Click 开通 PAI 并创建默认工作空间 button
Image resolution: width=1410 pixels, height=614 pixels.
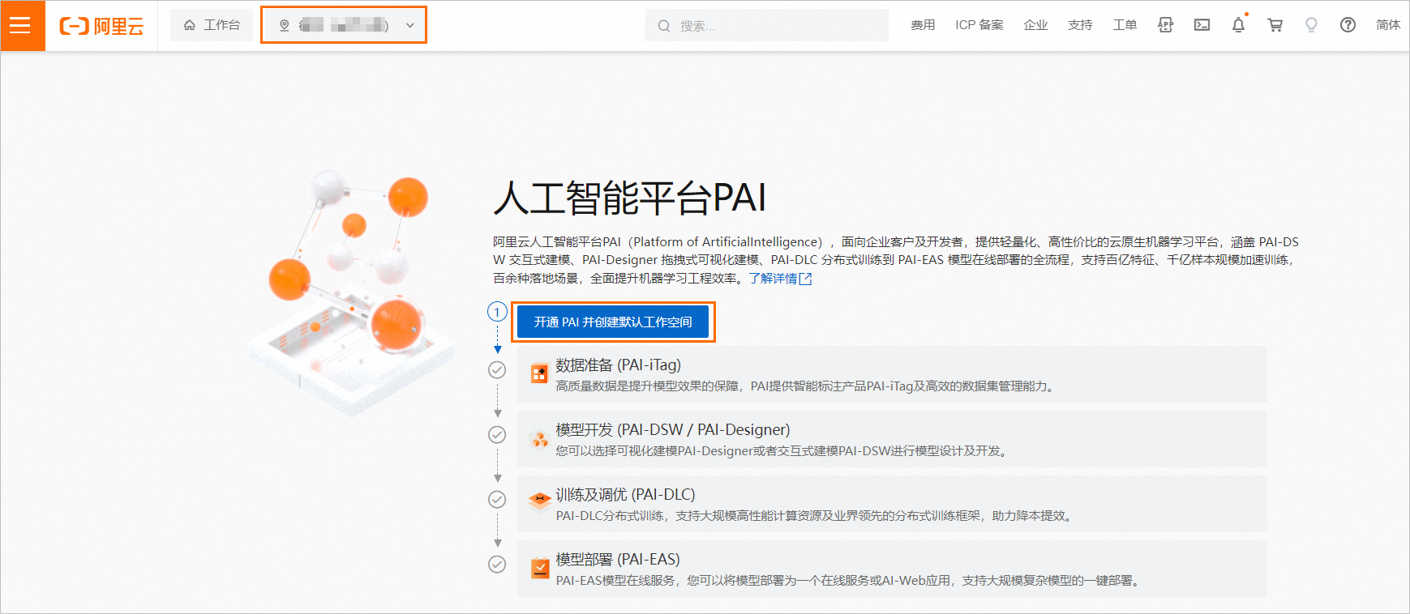(x=613, y=322)
